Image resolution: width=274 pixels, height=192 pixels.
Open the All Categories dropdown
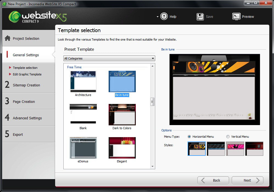(x=109, y=58)
